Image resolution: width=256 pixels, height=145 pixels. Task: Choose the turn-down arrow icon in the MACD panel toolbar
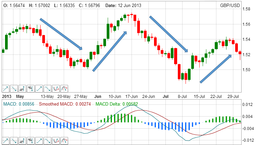pos(48,141)
